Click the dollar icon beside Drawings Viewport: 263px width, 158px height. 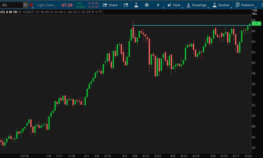tap(189, 5)
